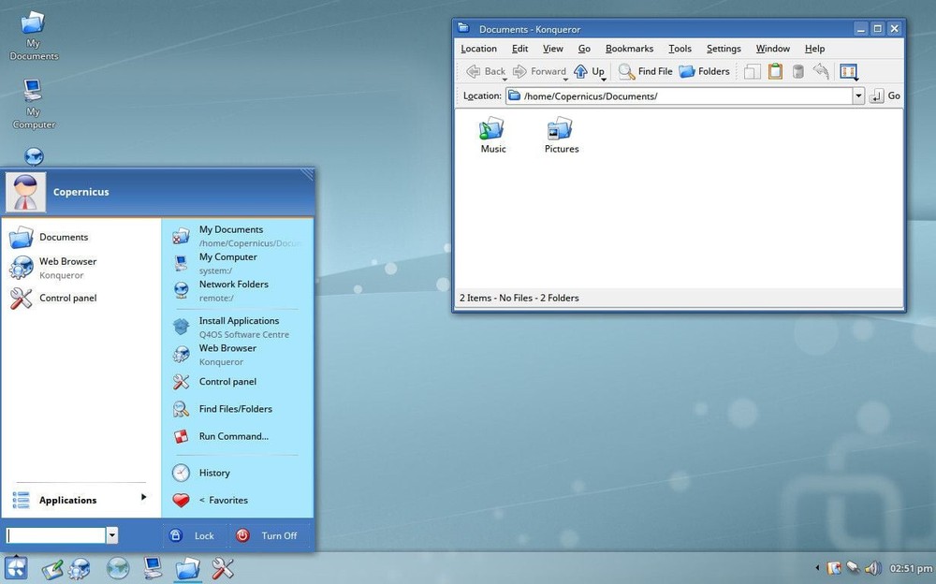Open the Settings menu in Konqueror

[724, 48]
